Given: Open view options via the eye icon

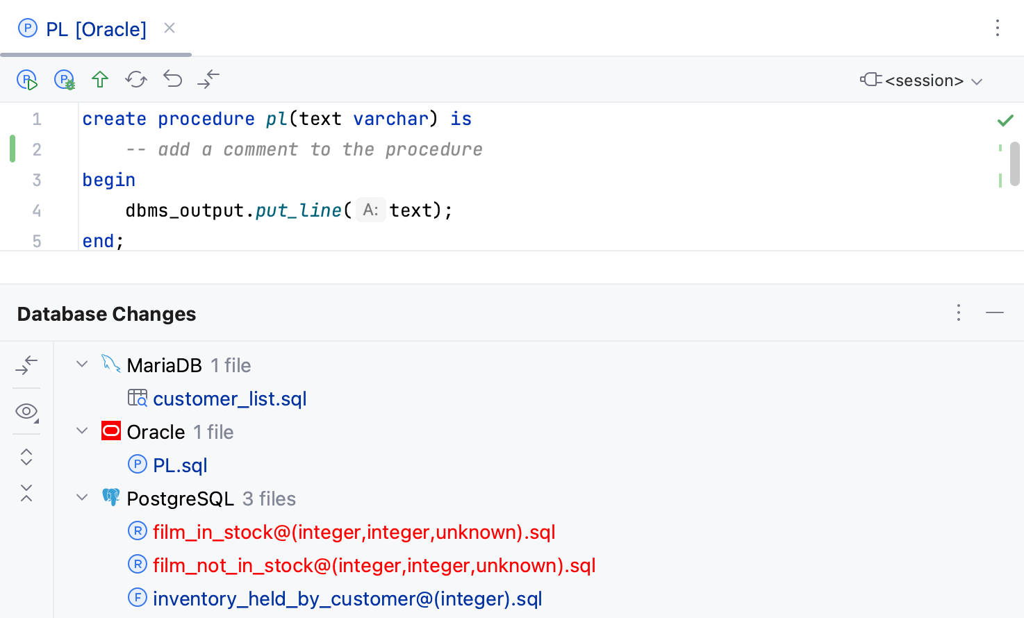Looking at the screenshot, I should pos(26,411).
